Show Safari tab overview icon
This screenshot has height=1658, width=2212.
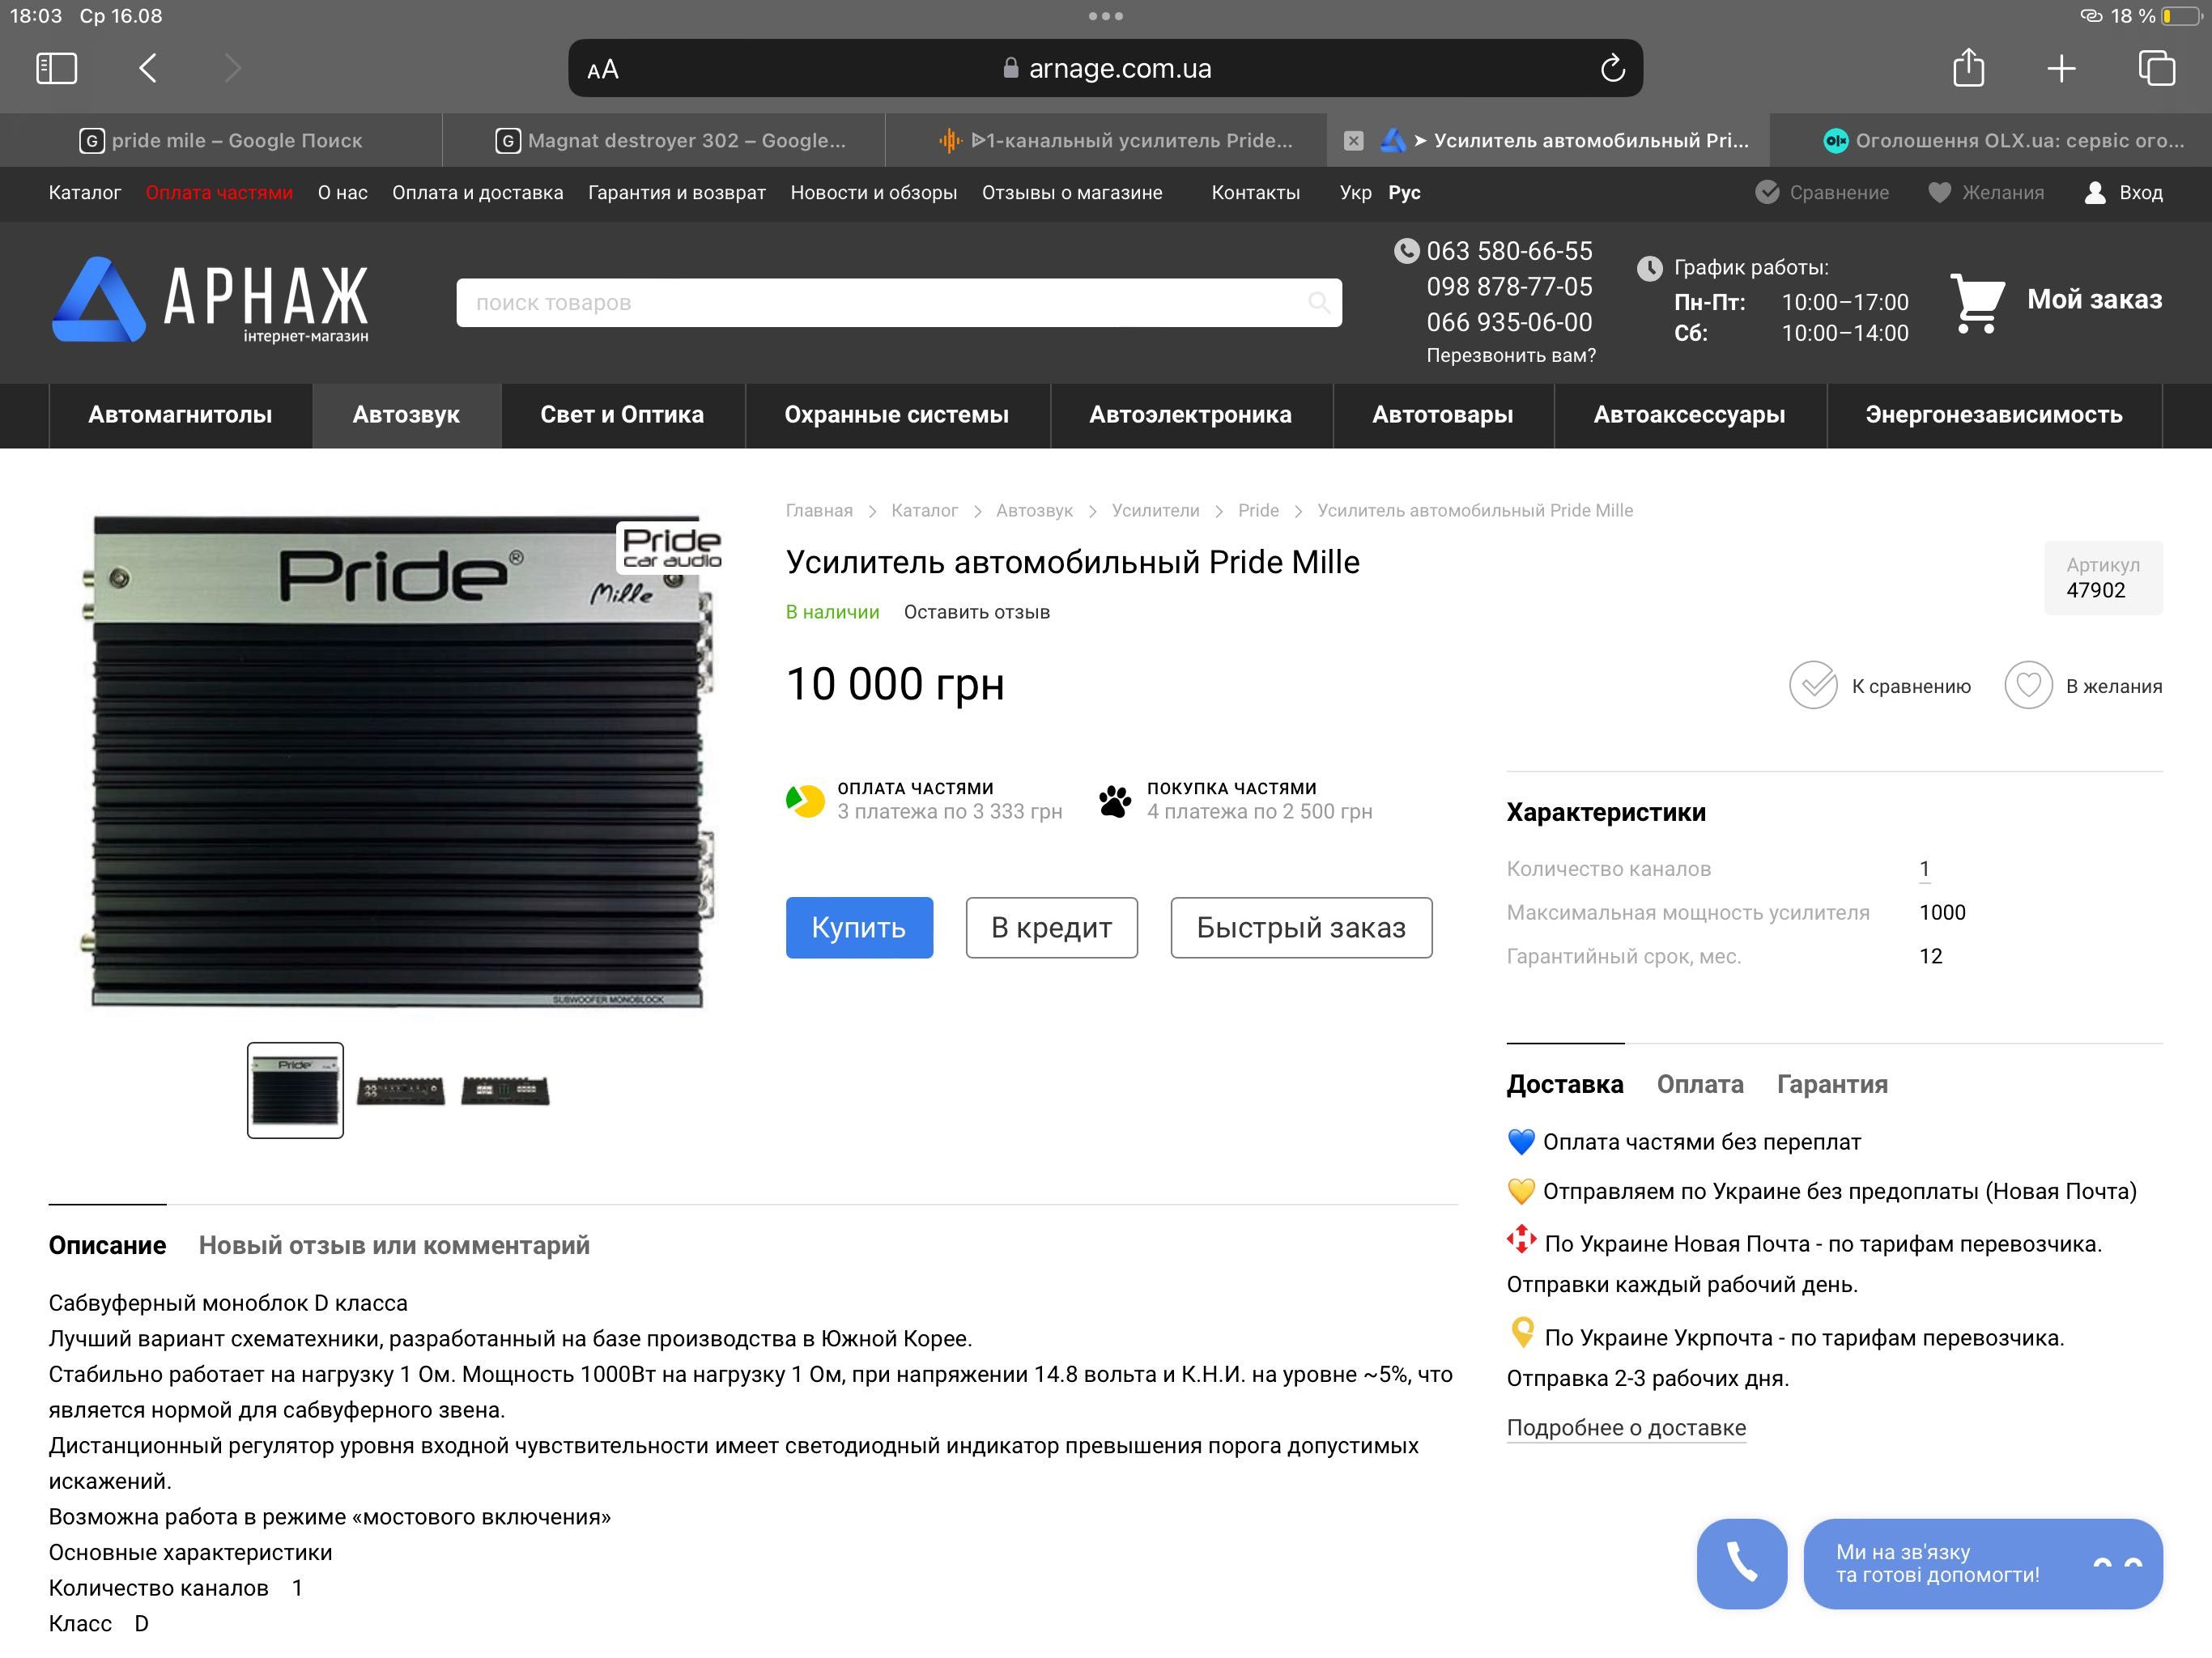2156,68
